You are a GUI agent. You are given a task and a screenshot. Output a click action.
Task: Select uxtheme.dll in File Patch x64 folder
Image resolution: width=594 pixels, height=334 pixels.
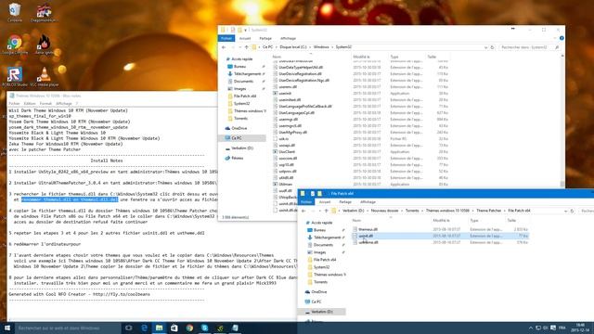point(368,242)
